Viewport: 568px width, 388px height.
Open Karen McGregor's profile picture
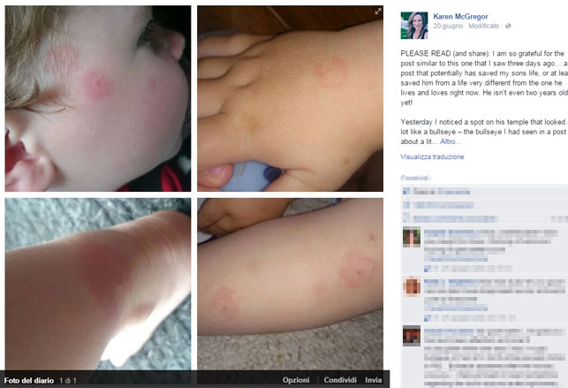click(x=414, y=26)
